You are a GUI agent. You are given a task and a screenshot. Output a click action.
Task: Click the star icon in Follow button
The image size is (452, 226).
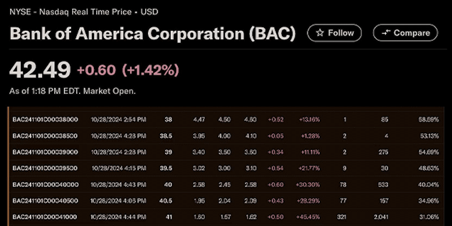point(320,33)
